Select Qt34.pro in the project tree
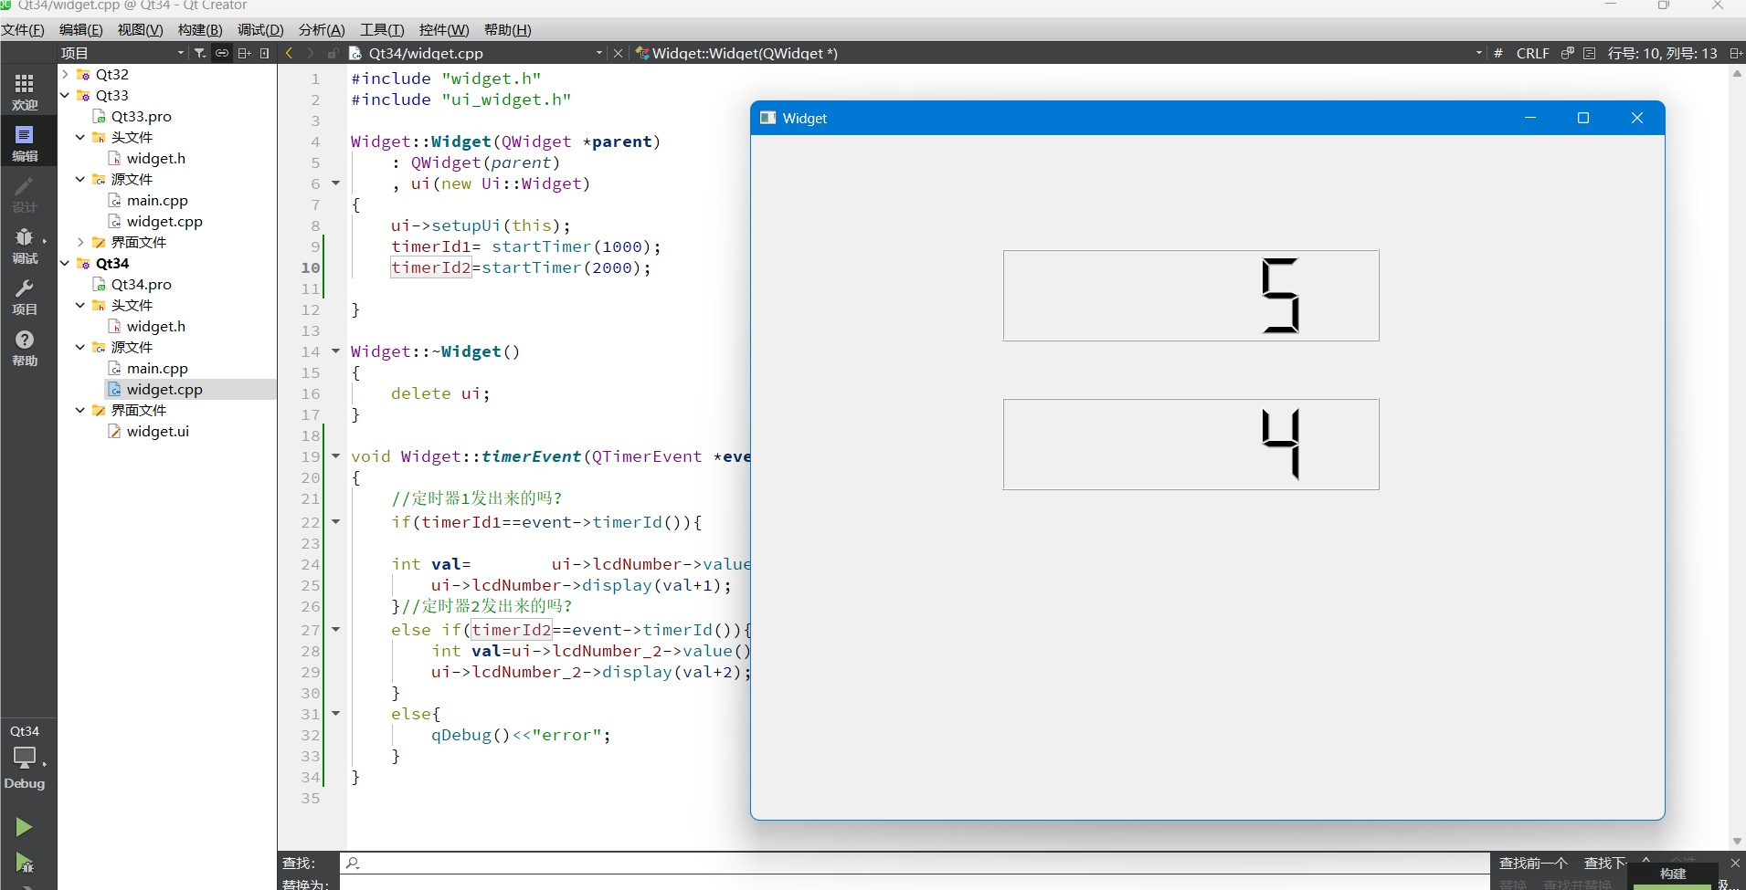Viewport: 1746px width, 890px height. 141,284
